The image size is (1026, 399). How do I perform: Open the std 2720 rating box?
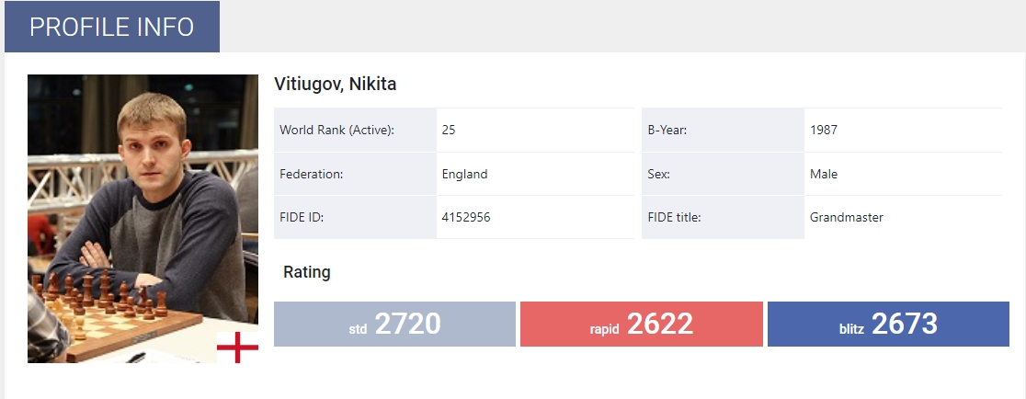coord(394,325)
